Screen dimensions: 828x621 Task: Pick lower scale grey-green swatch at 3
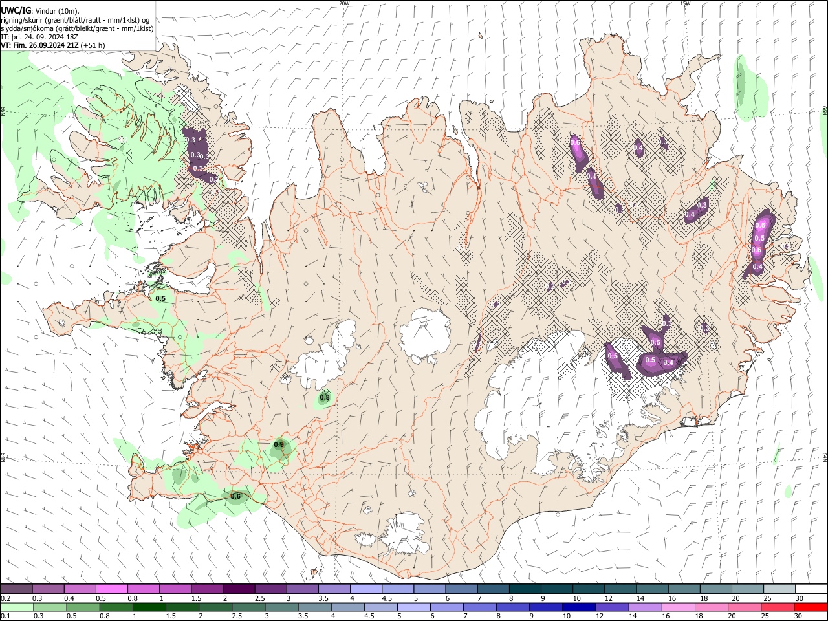tap(281, 607)
